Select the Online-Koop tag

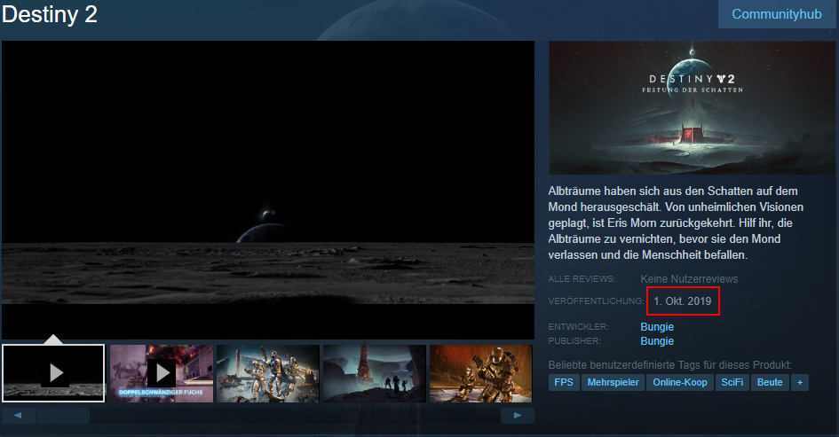pos(680,383)
